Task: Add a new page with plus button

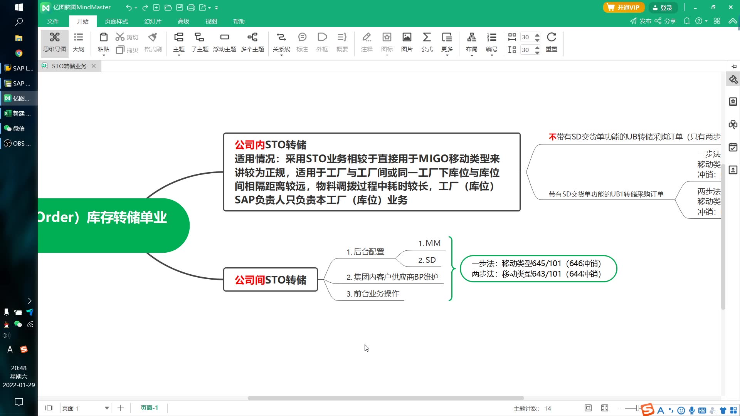Action: point(121,408)
